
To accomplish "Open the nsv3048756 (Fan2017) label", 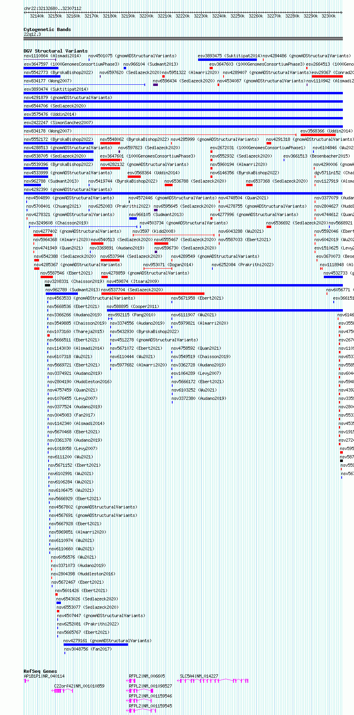I will pos(88,649).
